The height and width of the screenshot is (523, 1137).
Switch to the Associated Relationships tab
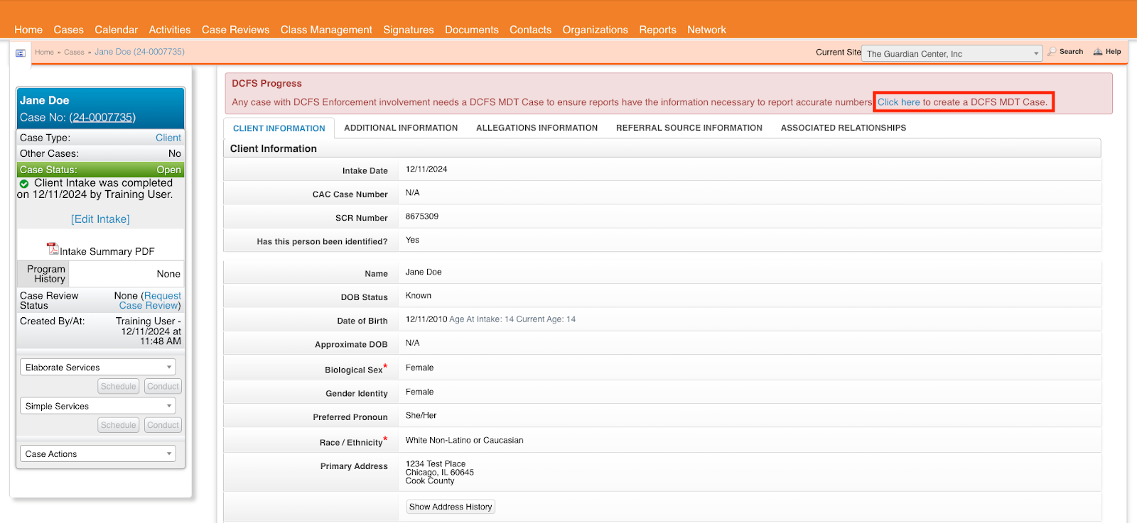[844, 128]
